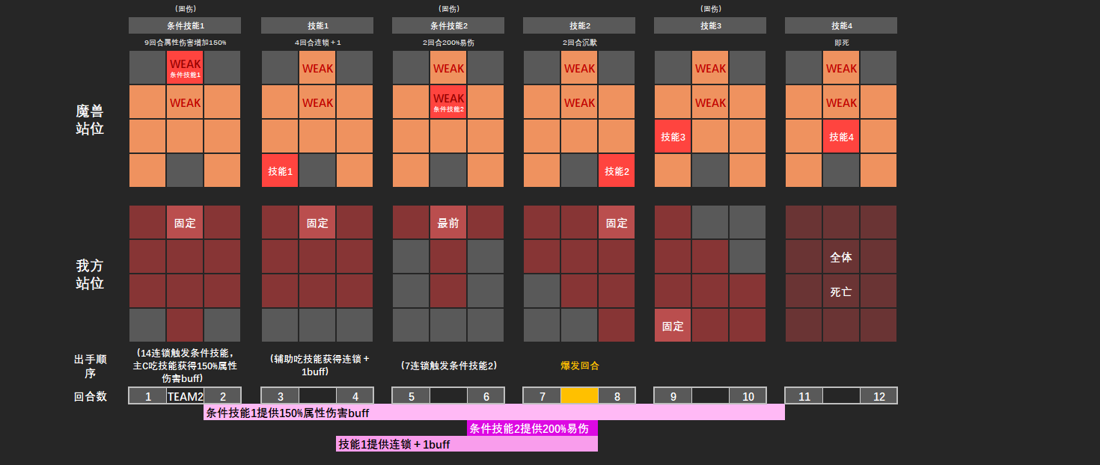This screenshot has width=1100, height=465.
Task: Expand the 条件技能1 column header
Action: point(185,25)
